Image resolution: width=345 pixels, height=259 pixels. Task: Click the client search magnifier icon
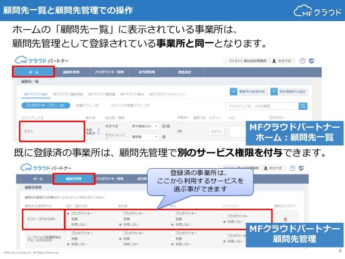pyautogui.click(x=303, y=106)
